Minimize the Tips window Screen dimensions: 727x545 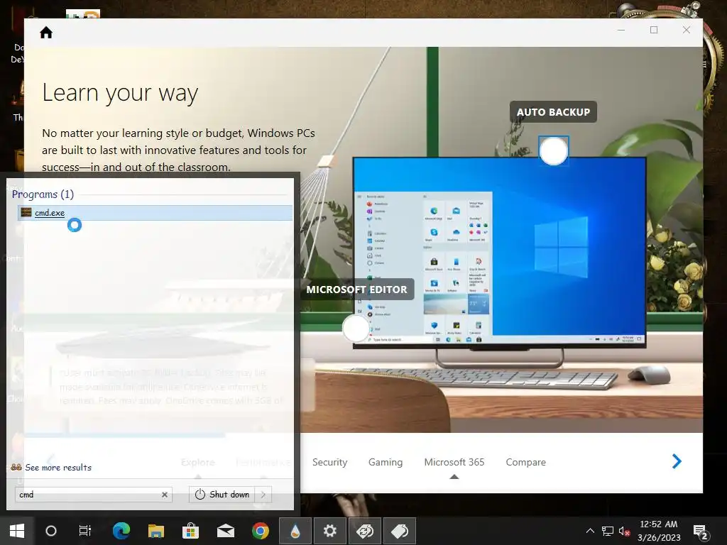click(x=621, y=30)
